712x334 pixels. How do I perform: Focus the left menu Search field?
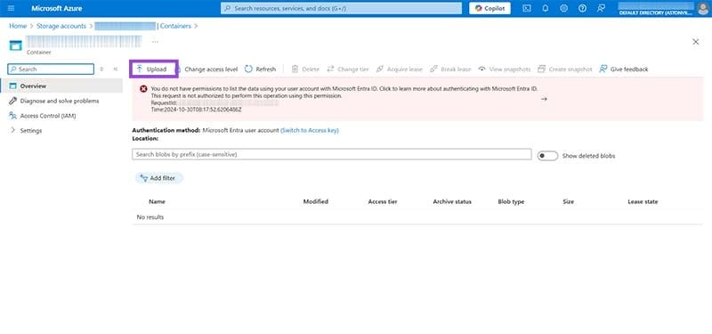pos(51,69)
